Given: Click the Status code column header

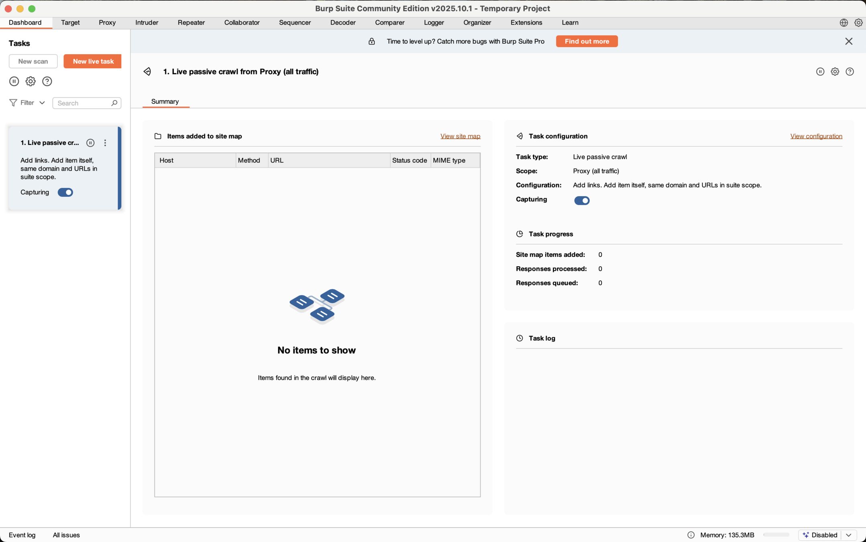Looking at the screenshot, I should pyautogui.click(x=409, y=160).
